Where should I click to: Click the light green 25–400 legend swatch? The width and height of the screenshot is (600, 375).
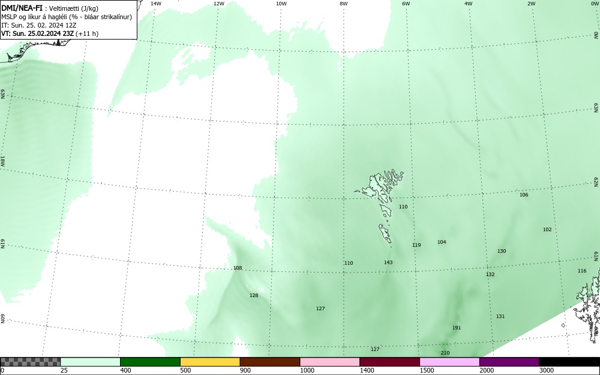[x=91, y=362]
